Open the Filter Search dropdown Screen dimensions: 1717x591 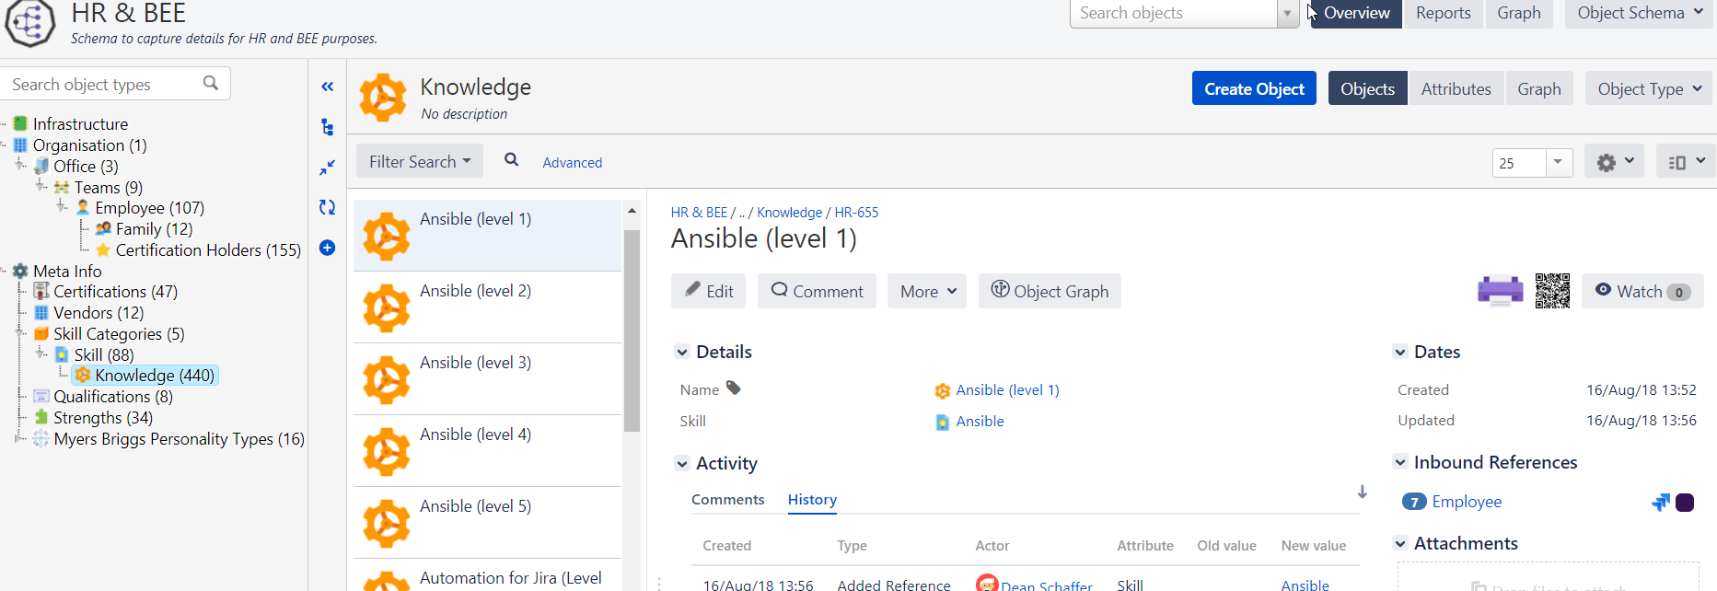click(x=420, y=161)
